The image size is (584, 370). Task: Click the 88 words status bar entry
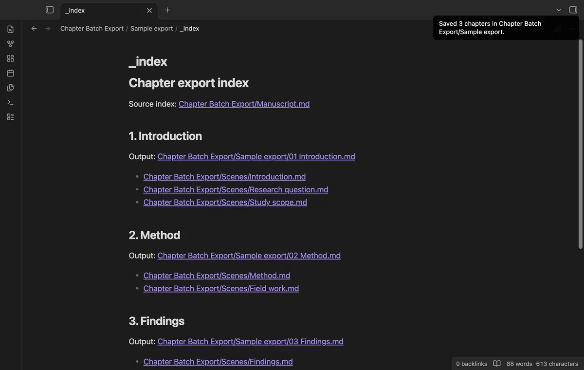[519, 364]
